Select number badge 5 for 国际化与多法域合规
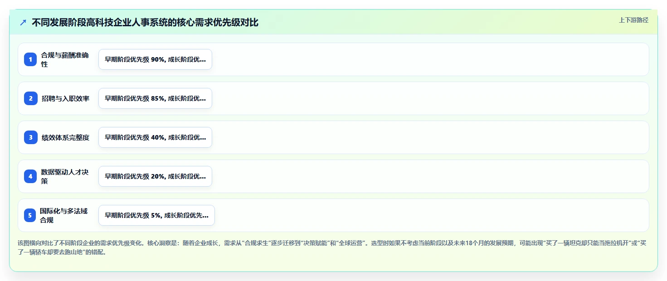 click(x=30, y=215)
